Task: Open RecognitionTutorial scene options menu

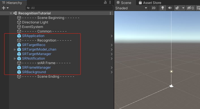Action: click(110, 13)
